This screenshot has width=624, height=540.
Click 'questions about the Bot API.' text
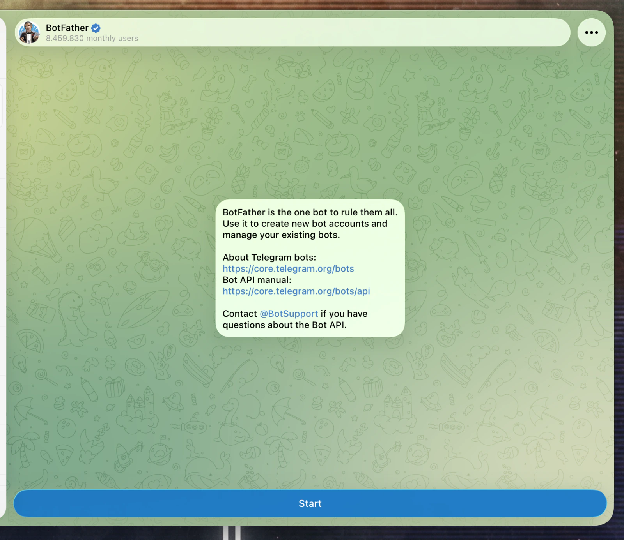tap(285, 325)
